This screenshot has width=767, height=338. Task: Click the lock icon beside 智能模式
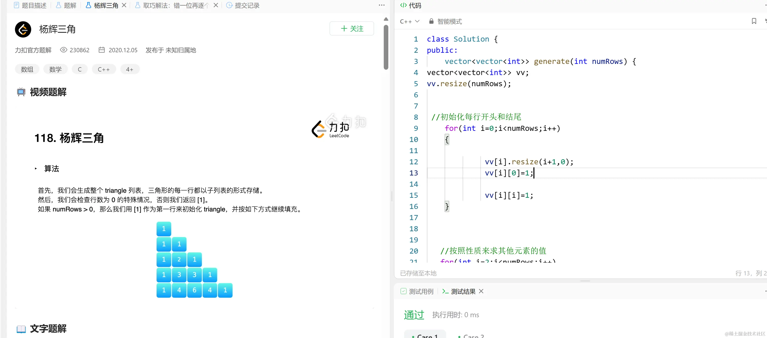click(x=431, y=21)
